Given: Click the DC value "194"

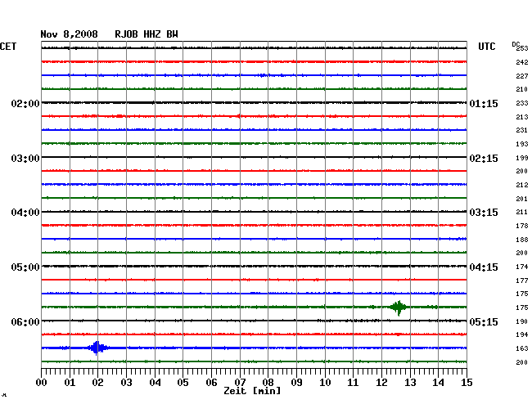Looking at the screenshot, I should click(x=522, y=334).
